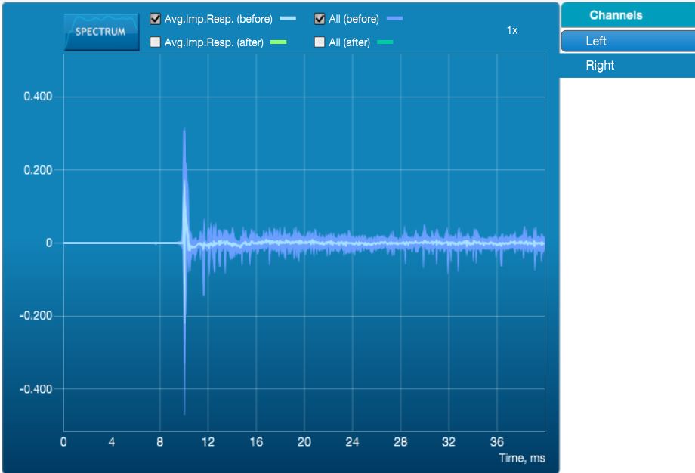Viewport: 695px width, 473px height.
Task: Open the SPECTRUM view button
Action: coord(101,32)
